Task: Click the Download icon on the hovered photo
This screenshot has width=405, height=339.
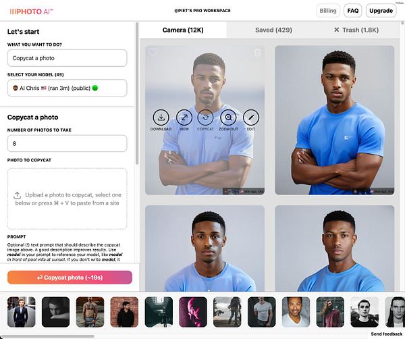Action: (161, 118)
